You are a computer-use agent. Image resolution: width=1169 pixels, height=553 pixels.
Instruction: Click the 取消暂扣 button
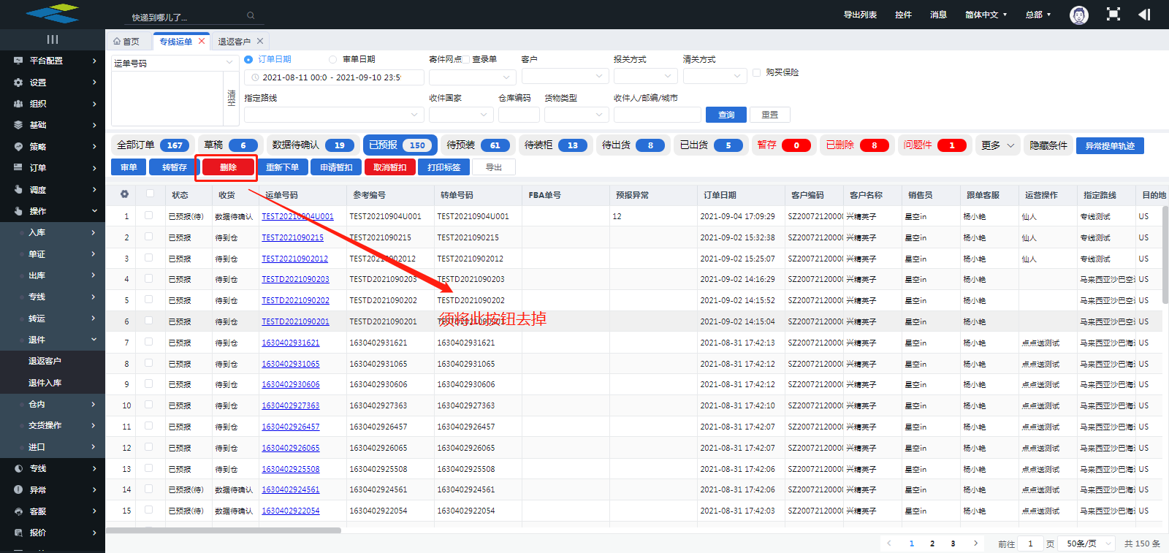(390, 167)
